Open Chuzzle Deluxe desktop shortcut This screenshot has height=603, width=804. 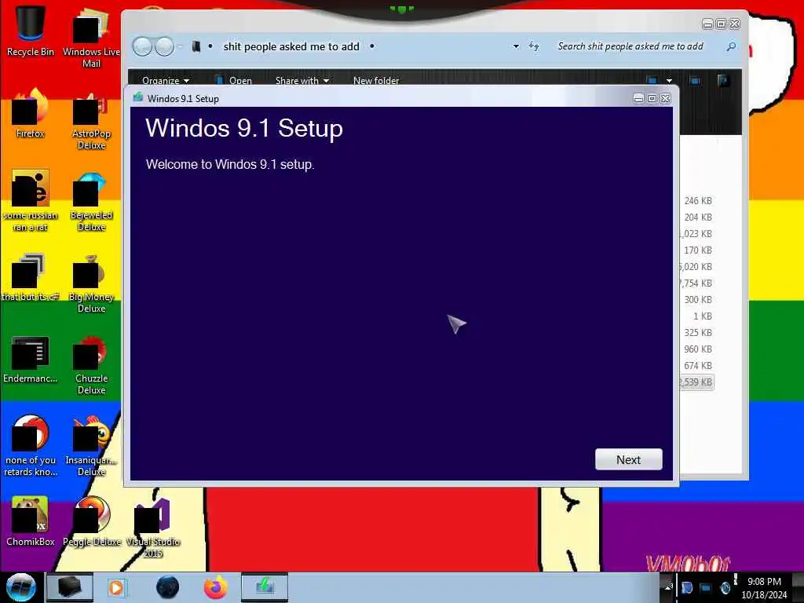click(x=91, y=365)
